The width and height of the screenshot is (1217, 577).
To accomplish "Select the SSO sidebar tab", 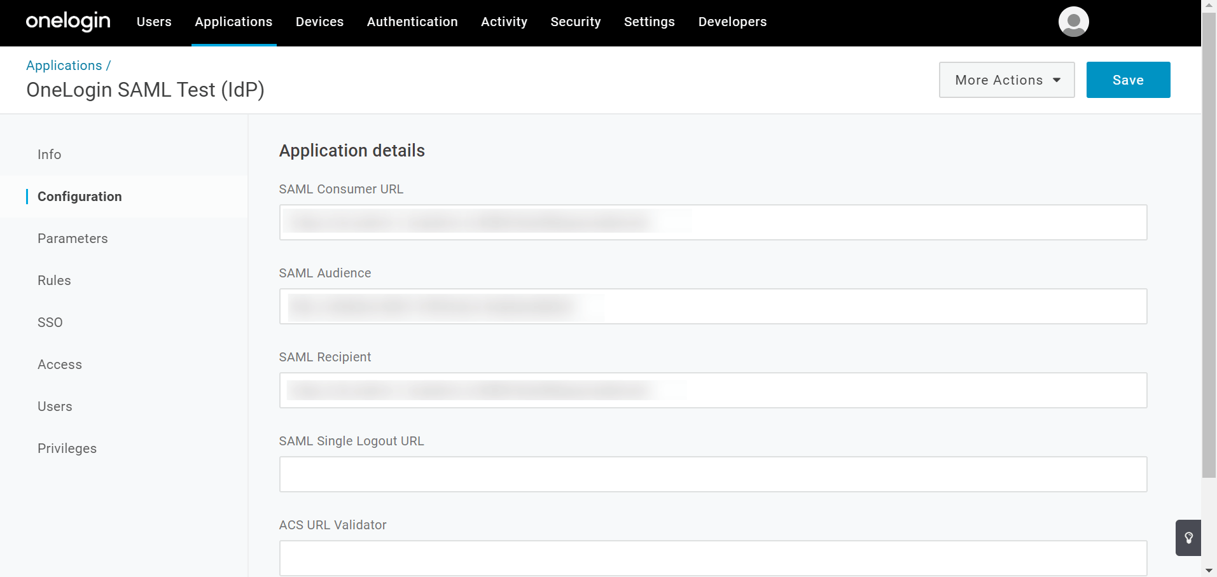I will coord(50,323).
